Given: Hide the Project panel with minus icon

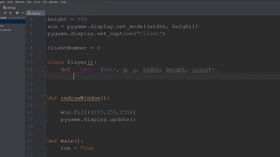Looking at the screenshot, I should (x=22, y=13).
